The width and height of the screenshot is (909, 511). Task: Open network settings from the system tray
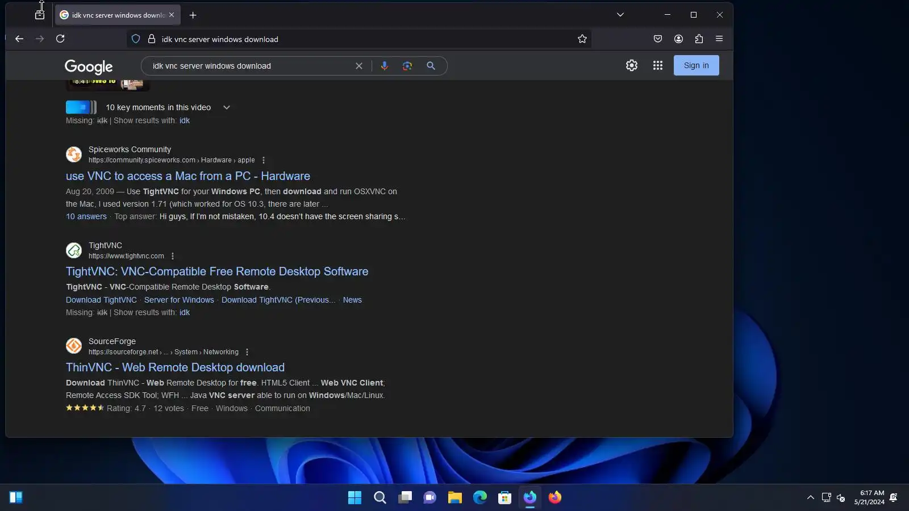pyautogui.click(x=827, y=497)
